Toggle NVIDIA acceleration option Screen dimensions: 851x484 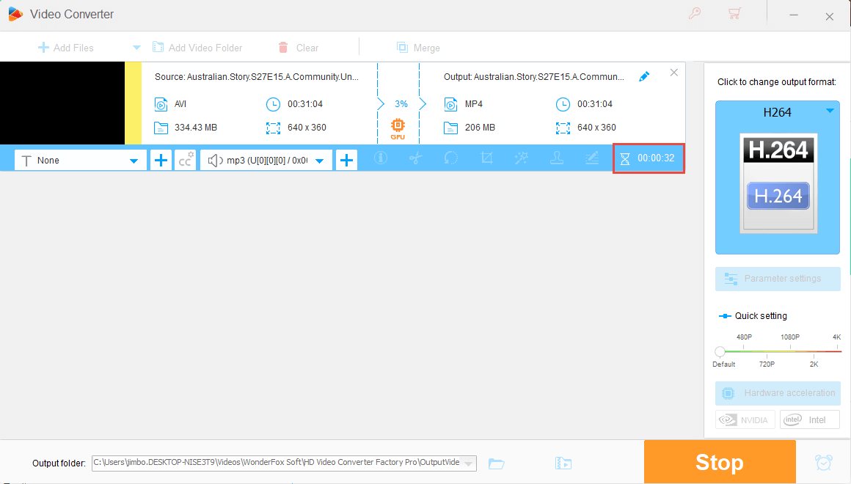tap(745, 419)
